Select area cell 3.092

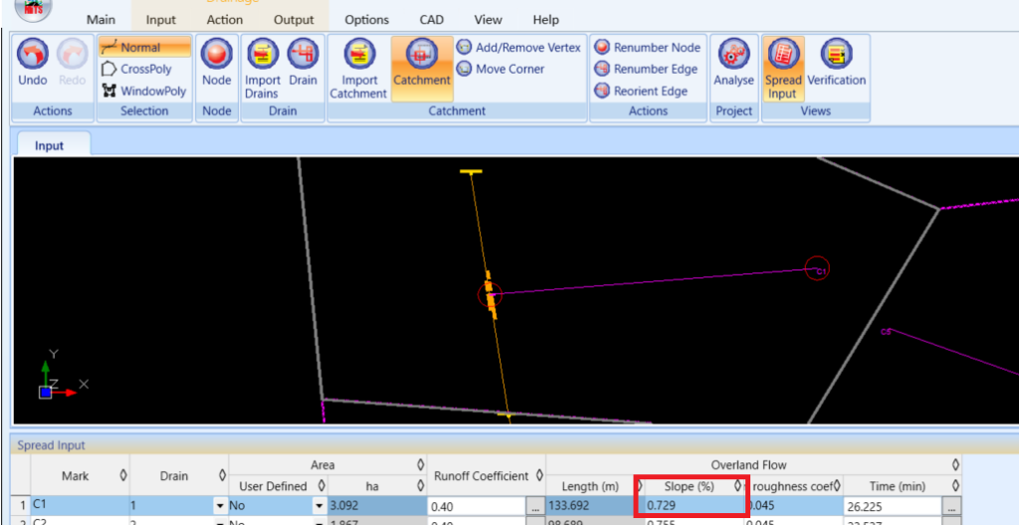[x=377, y=506]
